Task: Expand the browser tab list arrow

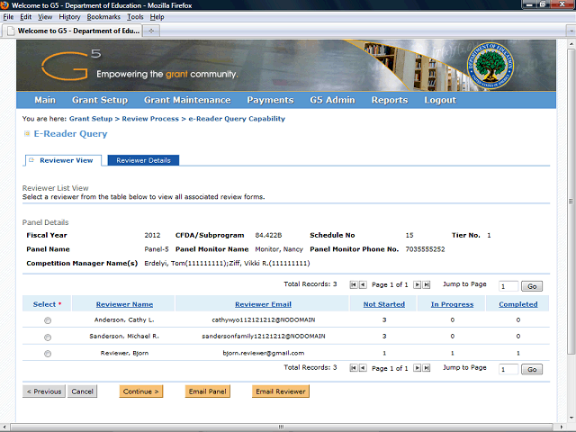Action: [571, 31]
